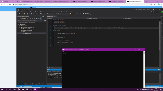The width and height of the screenshot is (163, 91).
Task: Open the Сборка menu
Action: (37, 12)
